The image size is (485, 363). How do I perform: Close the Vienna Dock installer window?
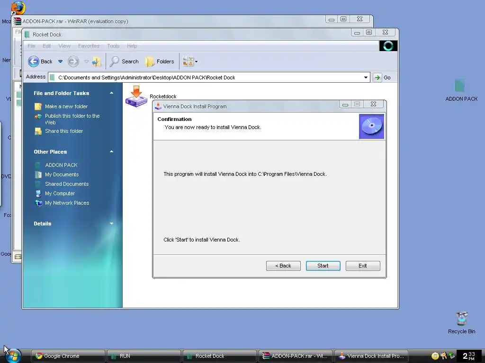[373, 104]
